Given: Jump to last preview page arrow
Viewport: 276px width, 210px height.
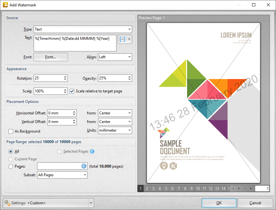Looking at the screenshot, I should coord(251,189).
